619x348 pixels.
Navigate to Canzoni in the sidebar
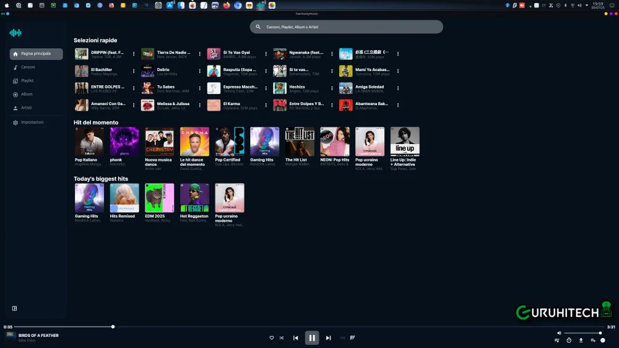[28, 67]
